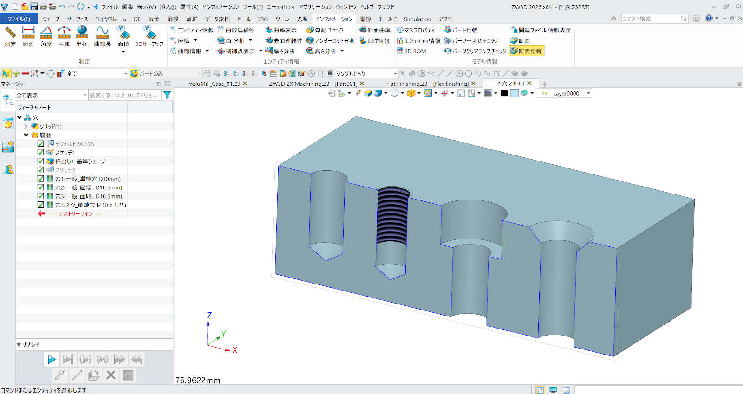Viewport: 743px width, 394px height.
Task: Open アンダーカット分析 undercut analysis
Action: 330,41
